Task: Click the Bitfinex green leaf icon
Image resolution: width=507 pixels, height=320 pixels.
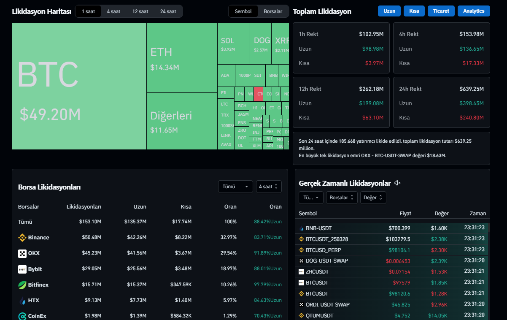Action: (x=22, y=285)
